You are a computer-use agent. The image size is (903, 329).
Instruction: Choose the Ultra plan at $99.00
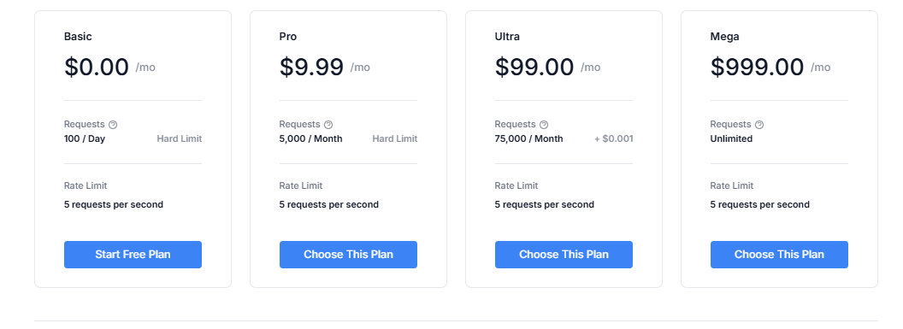[x=564, y=255]
